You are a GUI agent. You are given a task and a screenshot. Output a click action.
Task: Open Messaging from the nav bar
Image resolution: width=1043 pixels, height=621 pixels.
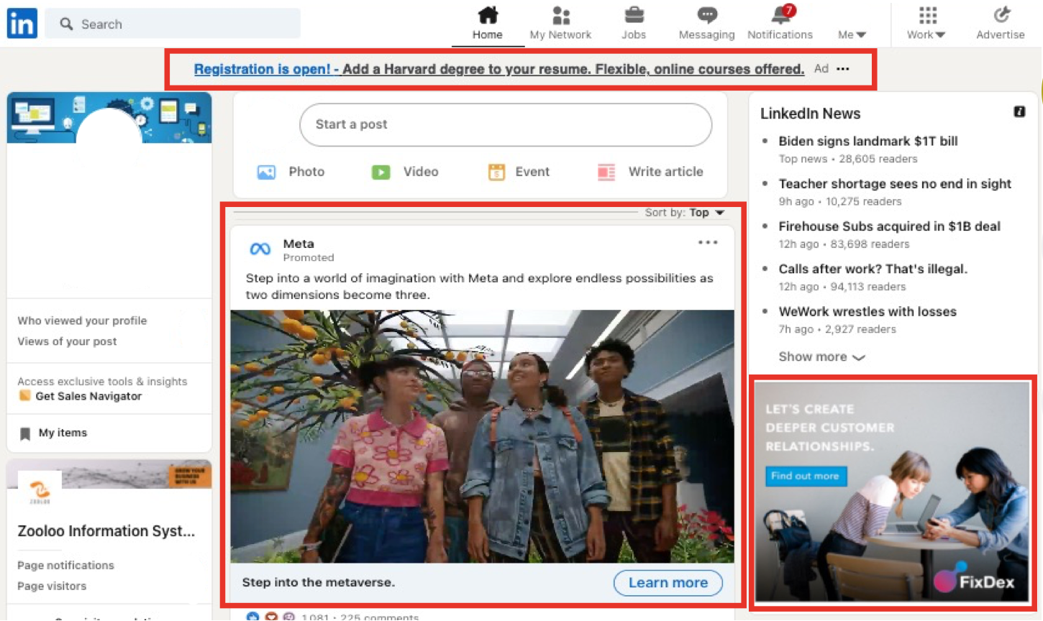(706, 23)
